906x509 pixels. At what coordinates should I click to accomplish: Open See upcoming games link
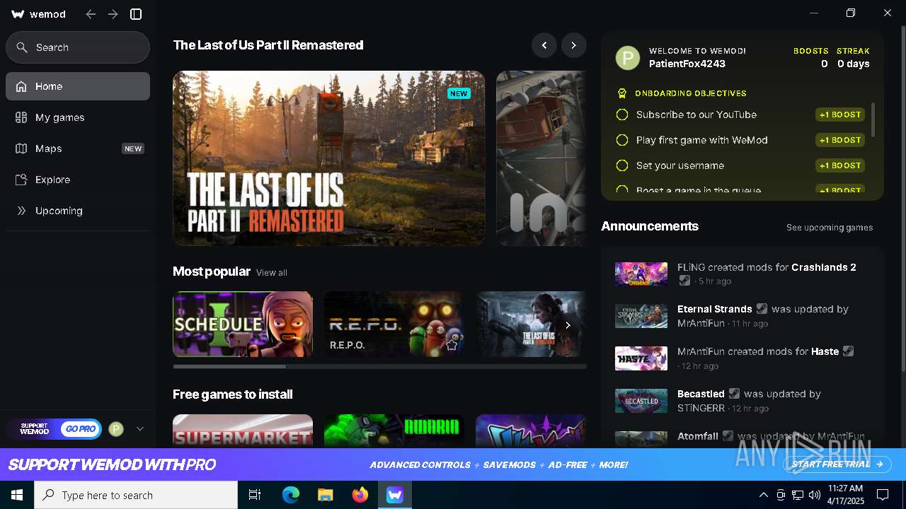(830, 228)
